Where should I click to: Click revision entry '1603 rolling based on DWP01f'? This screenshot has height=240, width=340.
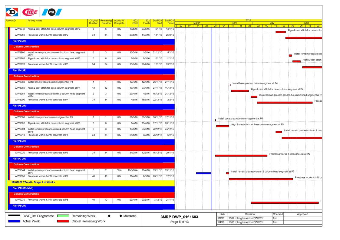click(246, 222)
